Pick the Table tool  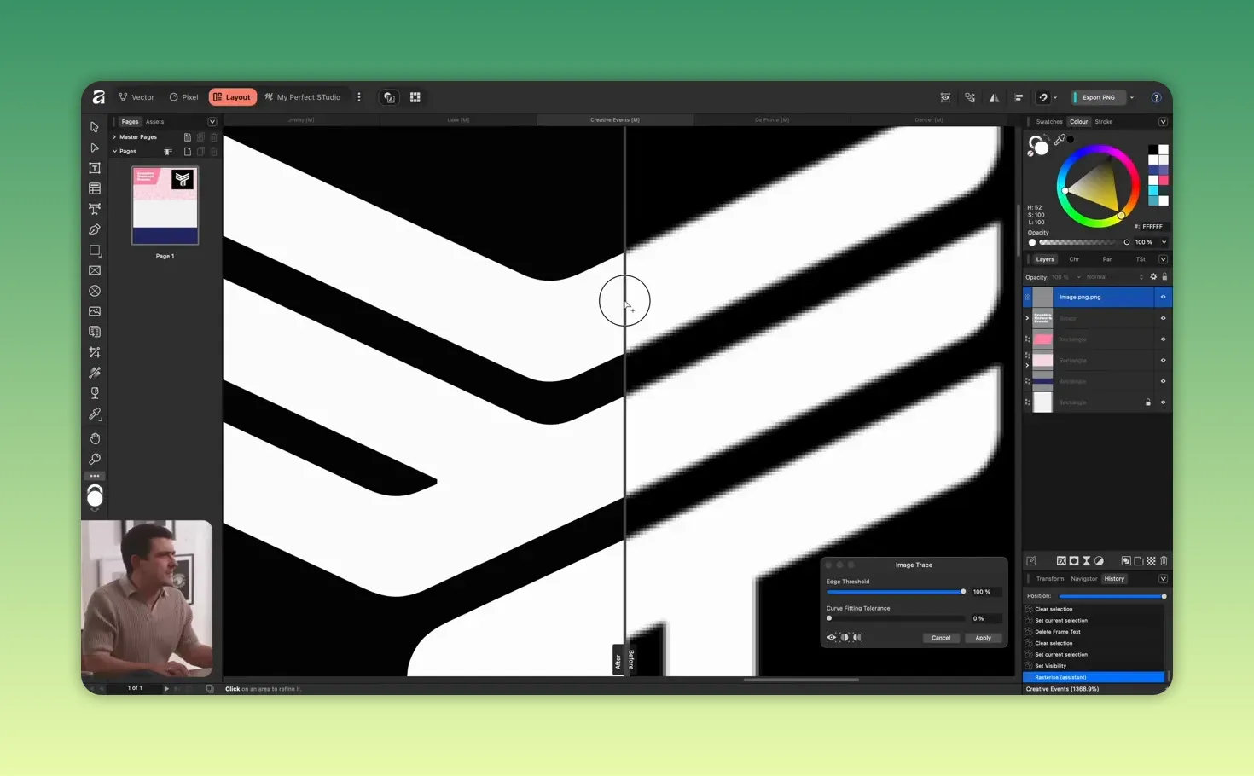(95, 188)
